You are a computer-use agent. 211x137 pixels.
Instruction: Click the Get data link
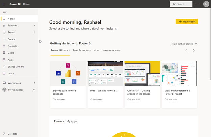click(13, 134)
